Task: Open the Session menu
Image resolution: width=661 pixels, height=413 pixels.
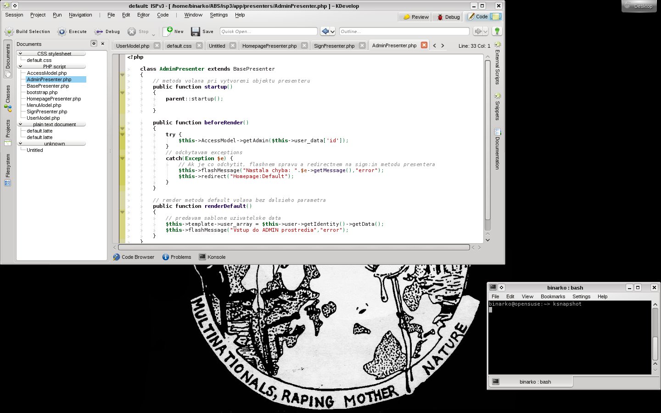Action: pos(14,15)
